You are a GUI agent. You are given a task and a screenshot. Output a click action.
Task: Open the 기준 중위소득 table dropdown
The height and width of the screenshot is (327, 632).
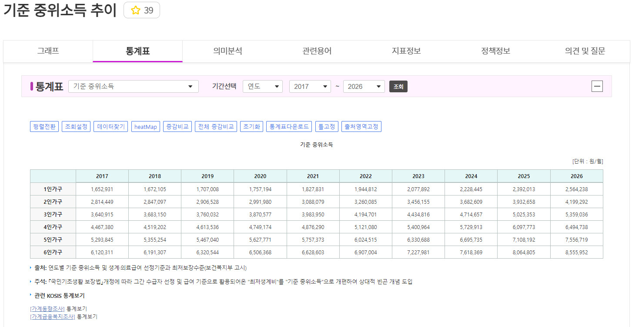click(x=133, y=86)
